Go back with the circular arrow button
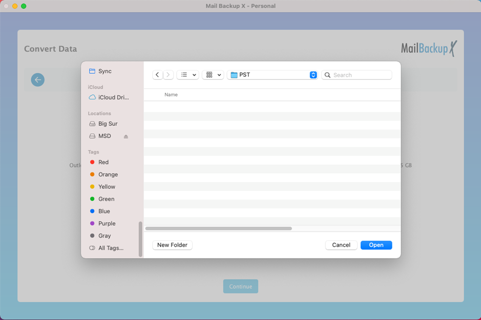Screen dimensions: 481x320 click(38, 80)
